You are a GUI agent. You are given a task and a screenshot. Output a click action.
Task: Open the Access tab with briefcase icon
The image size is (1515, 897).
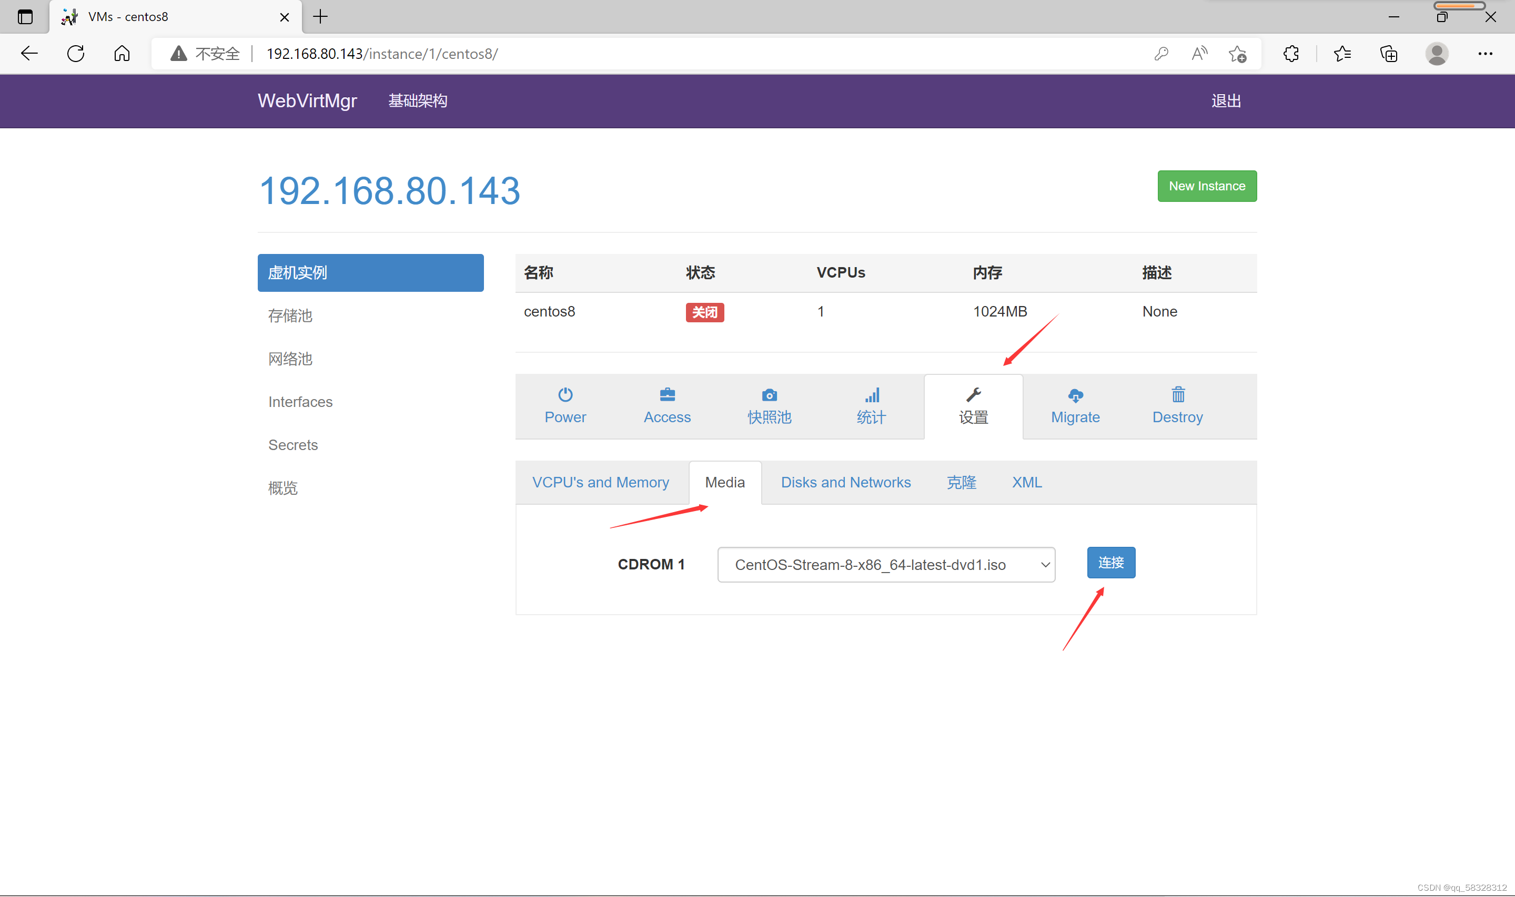(667, 406)
